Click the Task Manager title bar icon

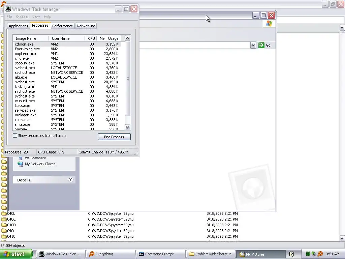[8, 9]
